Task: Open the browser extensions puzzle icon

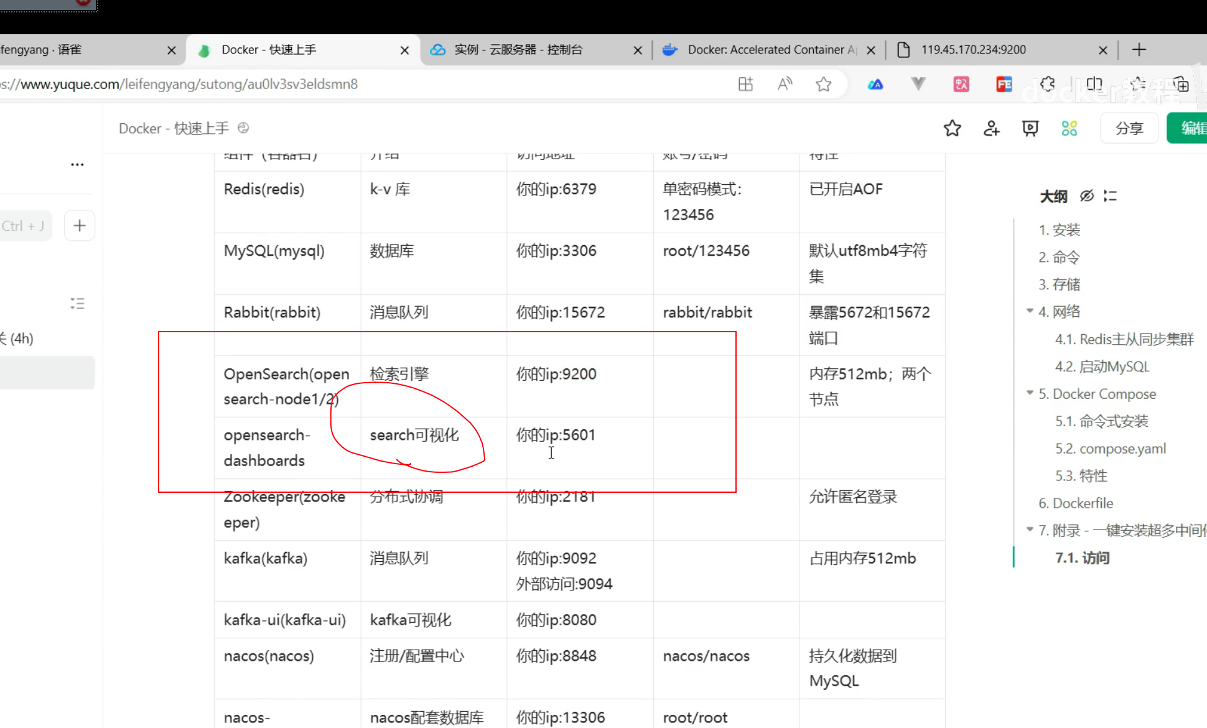Action: click(1048, 84)
